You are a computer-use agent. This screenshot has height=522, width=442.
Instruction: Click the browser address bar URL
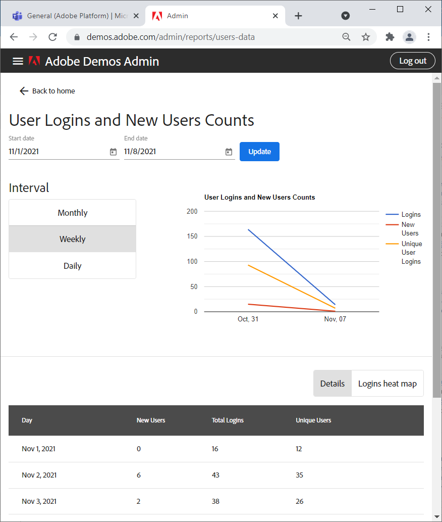point(171,37)
